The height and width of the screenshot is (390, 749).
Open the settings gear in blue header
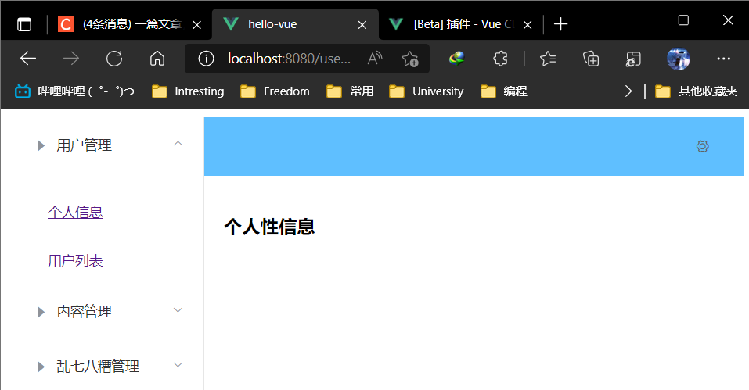tap(702, 146)
